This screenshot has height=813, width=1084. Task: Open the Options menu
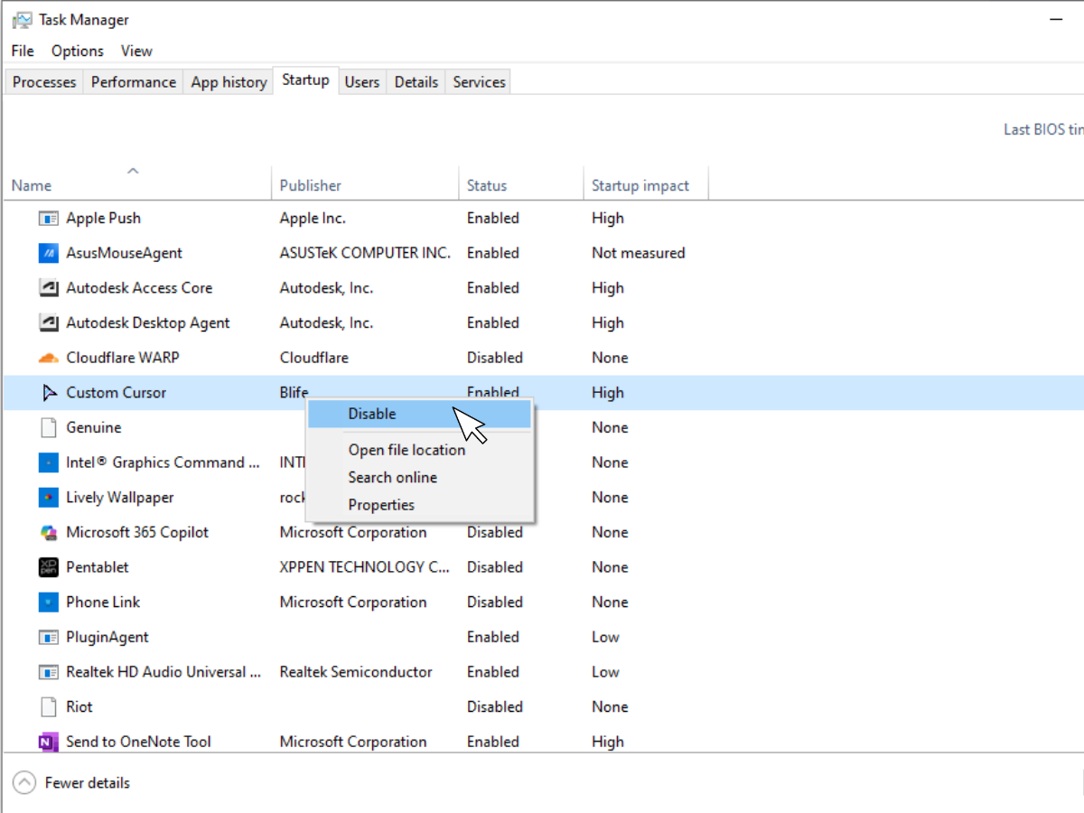point(78,51)
